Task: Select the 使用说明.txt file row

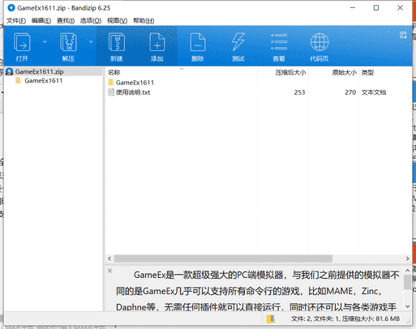Action: click(258, 92)
